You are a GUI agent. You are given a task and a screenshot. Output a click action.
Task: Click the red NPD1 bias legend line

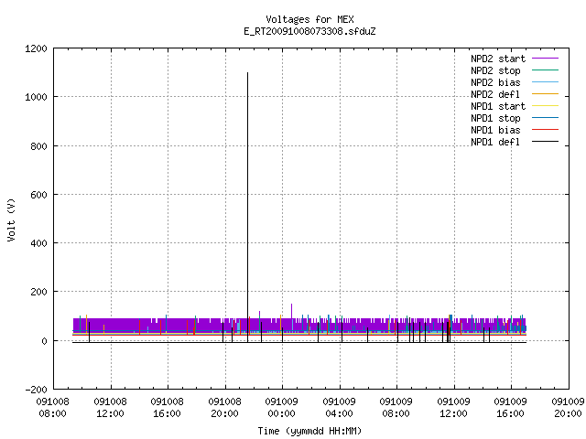tap(546, 130)
